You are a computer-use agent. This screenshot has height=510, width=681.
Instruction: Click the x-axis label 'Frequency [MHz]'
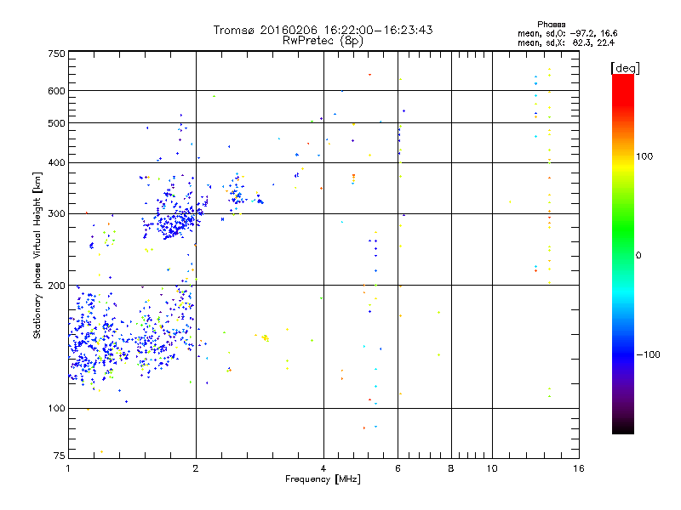[x=323, y=479]
